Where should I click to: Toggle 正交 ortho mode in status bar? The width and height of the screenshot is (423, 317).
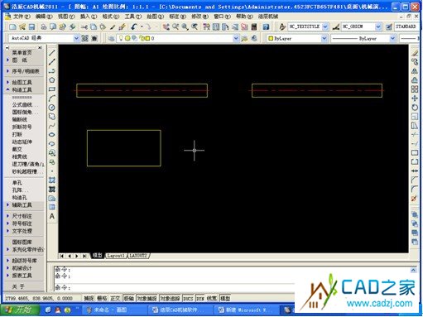(x=115, y=298)
